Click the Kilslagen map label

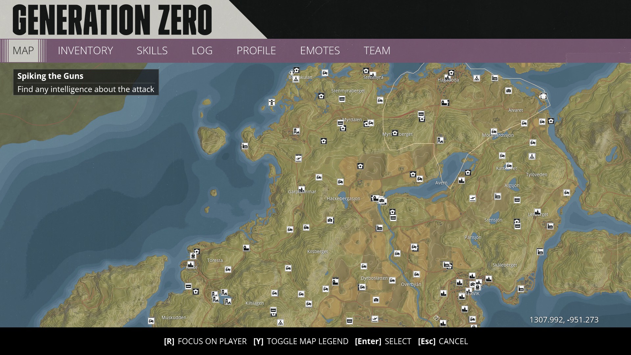pyautogui.click(x=255, y=303)
